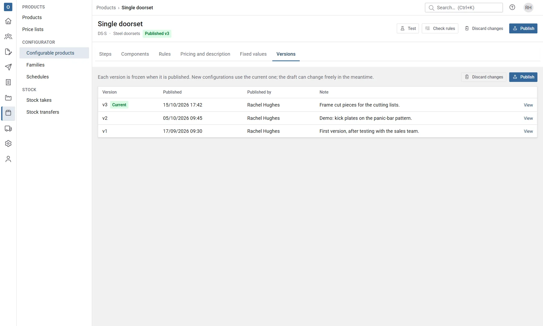543x326 pixels.
Task: Open the help question mark icon
Action: (512, 7)
